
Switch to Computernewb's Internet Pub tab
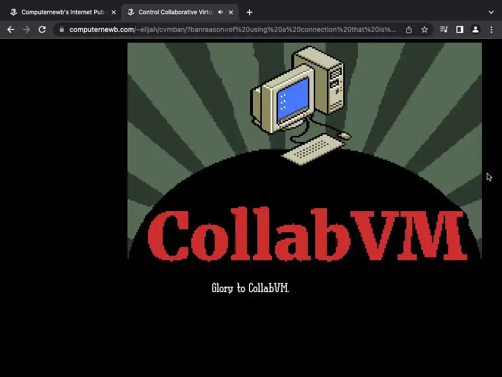point(63,12)
